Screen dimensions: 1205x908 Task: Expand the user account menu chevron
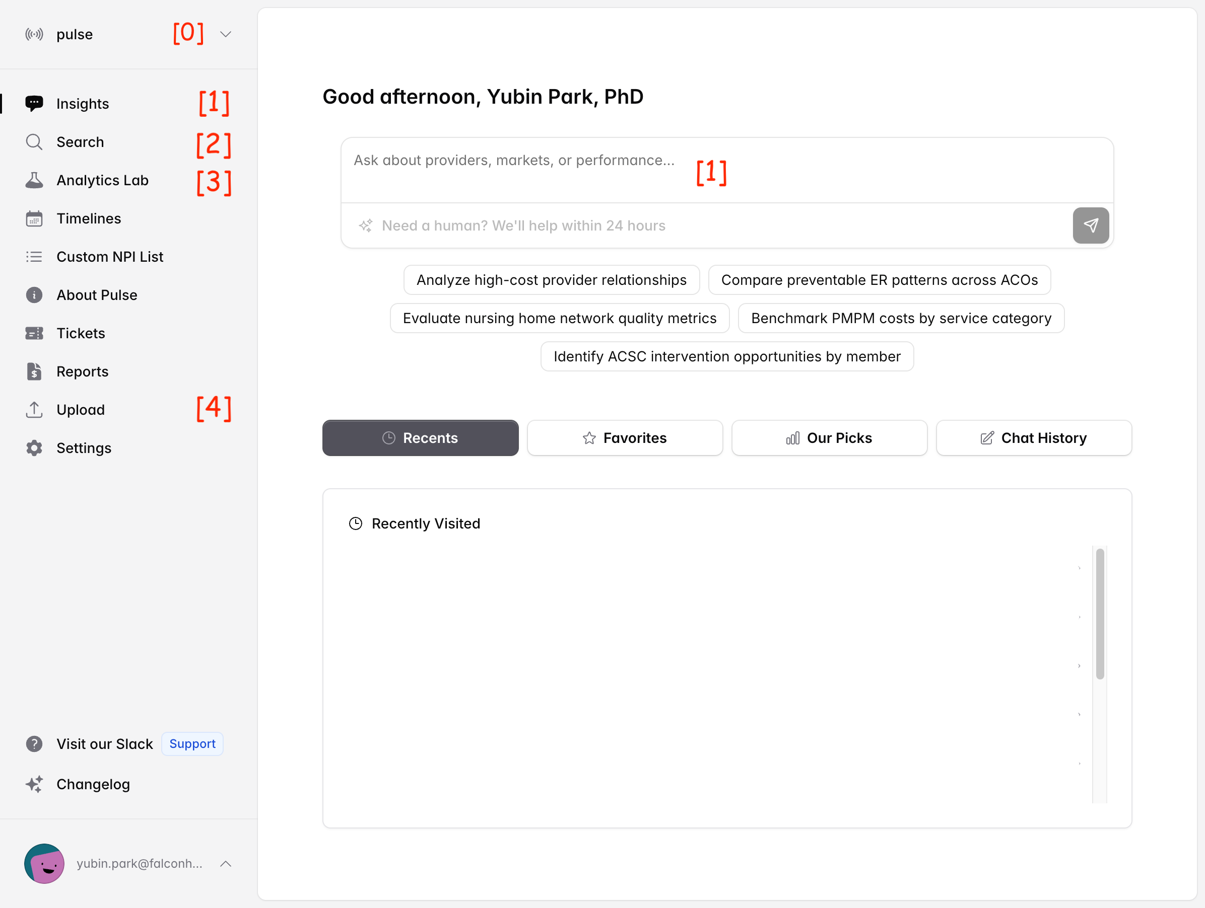[226, 863]
